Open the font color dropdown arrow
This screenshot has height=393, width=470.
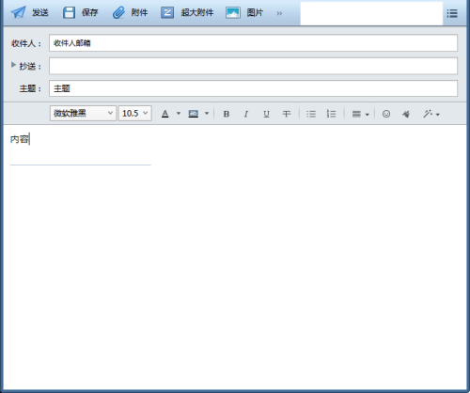[179, 113]
